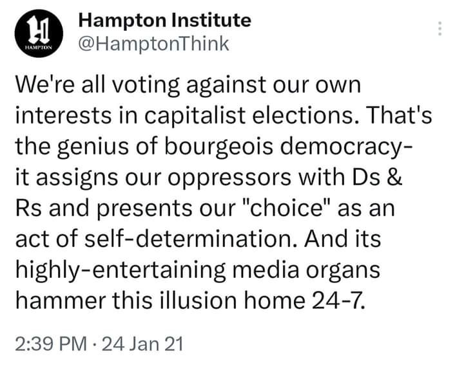Screen dimensions: 464x368
Task: Click the Hampton Institute profile avatar
Action: [36, 33]
